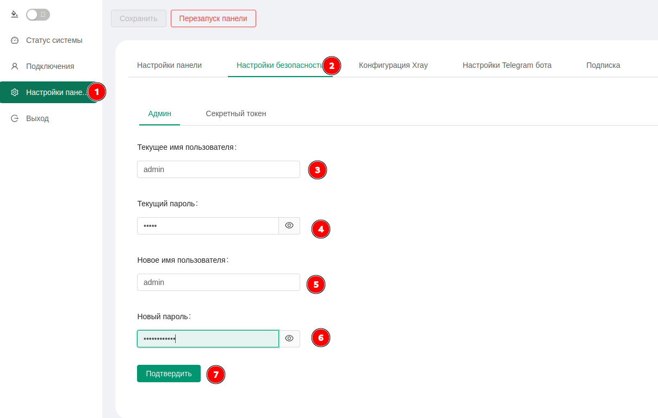Go to the Настройки Telegram бота tab
Screen dimensions: 658x418
click(507, 65)
